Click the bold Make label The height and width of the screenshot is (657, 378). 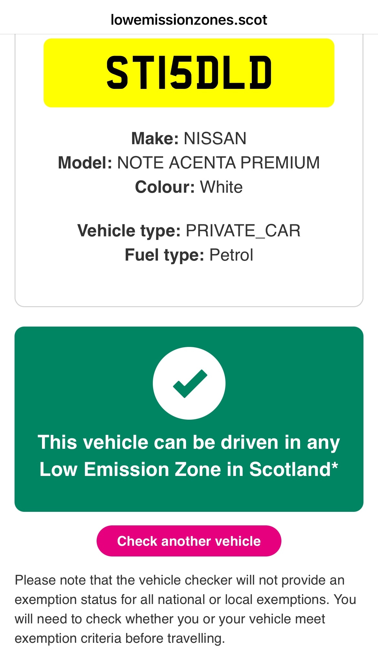coord(155,139)
